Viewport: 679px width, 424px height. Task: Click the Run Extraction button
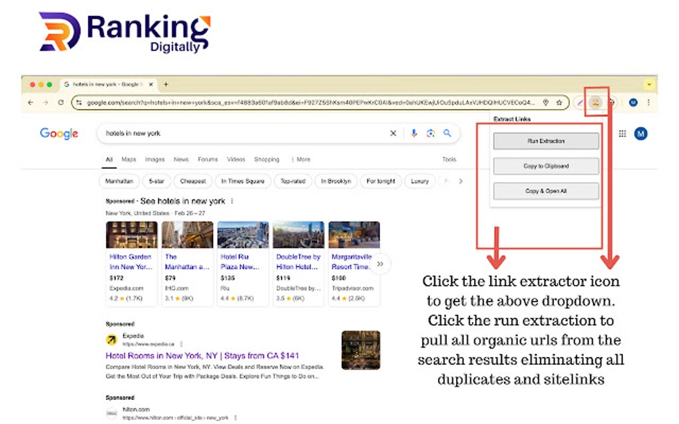[545, 141]
